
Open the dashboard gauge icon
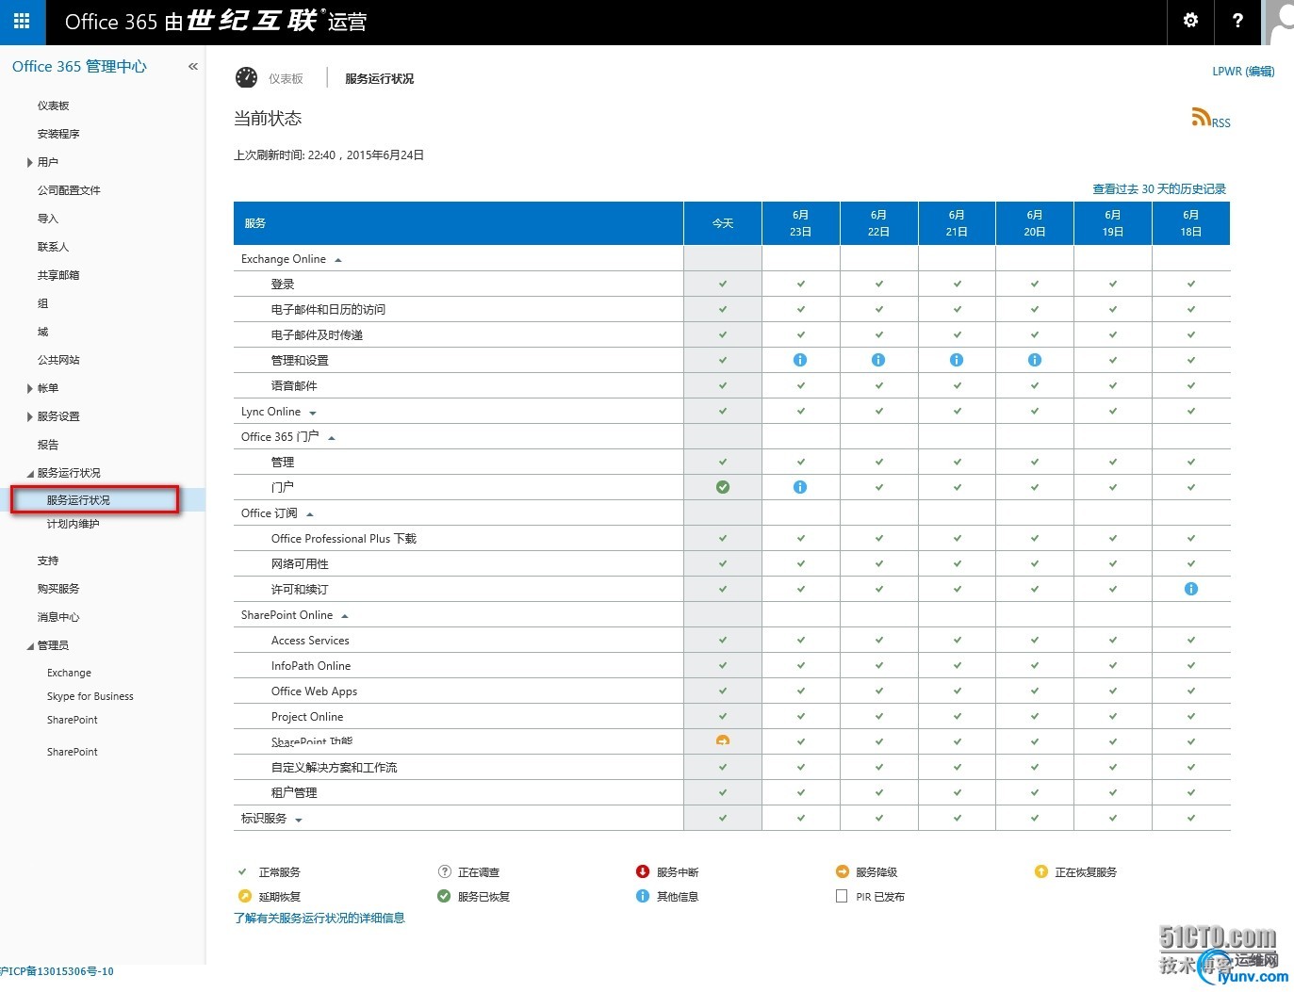(x=247, y=77)
